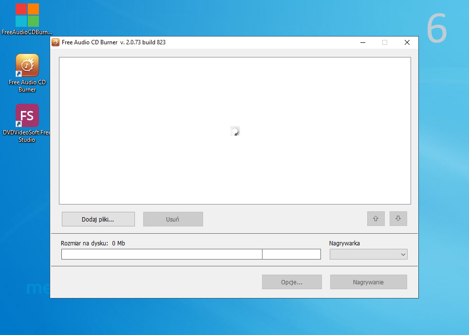This screenshot has height=335, width=469.
Task: Start burning with the Nagrywanie button
Action: [368, 282]
